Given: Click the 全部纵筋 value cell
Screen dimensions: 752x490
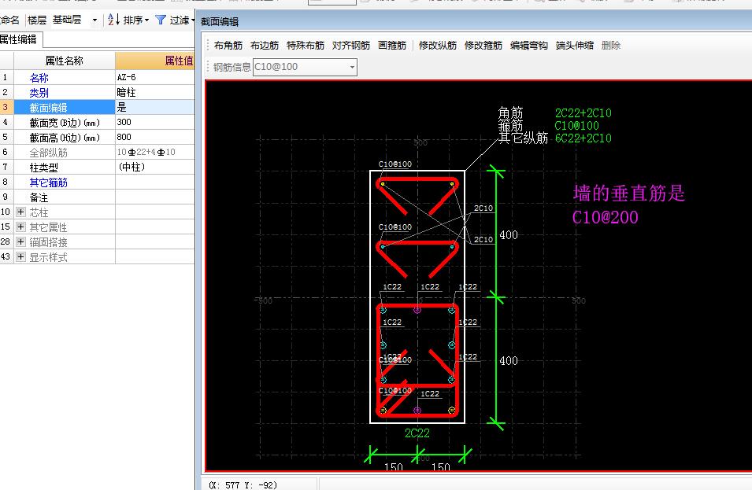Looking at the screenshot, I should click(155, 152).
